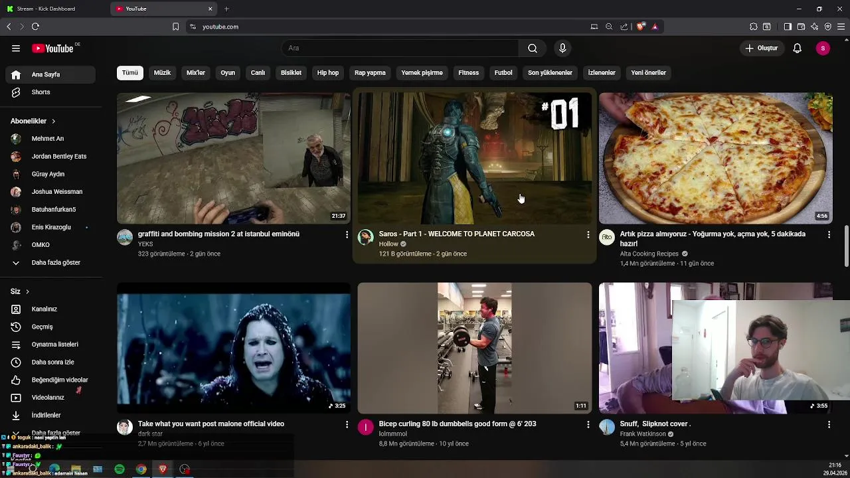Open the Hollow channel avatar
Image resolution: width=850 pixels, height=478 pixels.
click(366, 237)
